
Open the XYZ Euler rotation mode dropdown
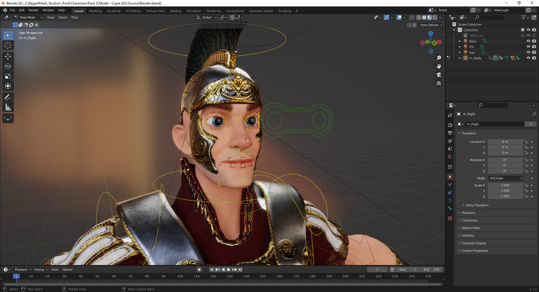click(x=506, y=178)
